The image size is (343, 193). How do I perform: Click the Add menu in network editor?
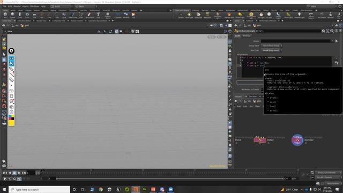click(x=238, y=106)
